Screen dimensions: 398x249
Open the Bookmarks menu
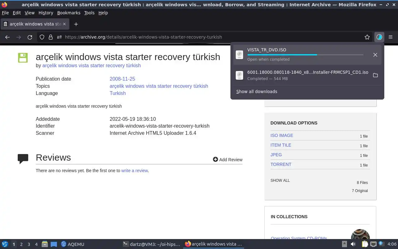[x=69, y=13]
